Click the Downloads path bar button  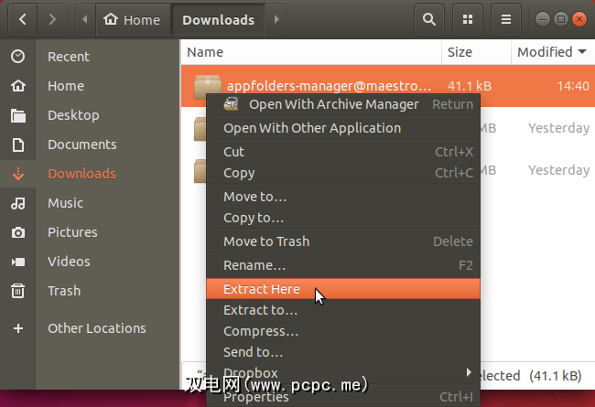coord(218,19)
